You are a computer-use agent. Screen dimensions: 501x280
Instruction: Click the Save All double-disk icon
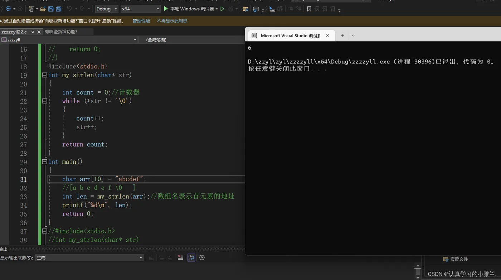(58, 9)
